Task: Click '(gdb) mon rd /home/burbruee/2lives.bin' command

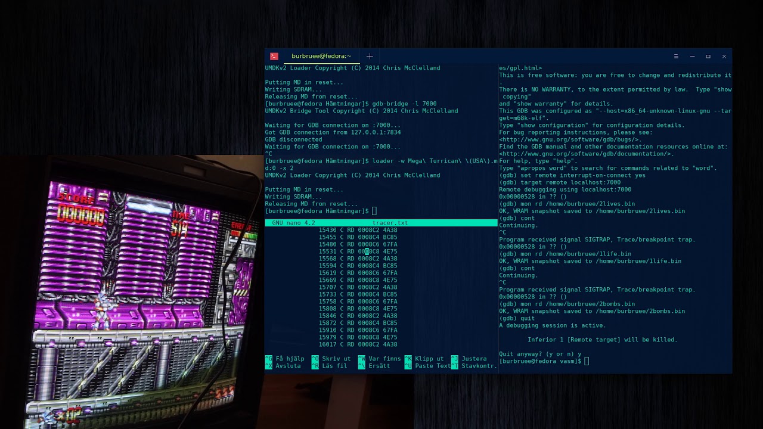Action: click(x=567, y=204)
